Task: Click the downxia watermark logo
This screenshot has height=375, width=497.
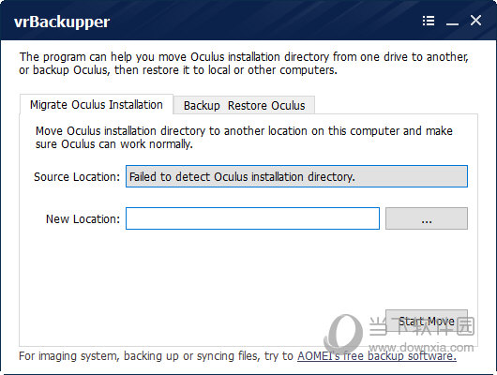Action: [x=343, y=333]
